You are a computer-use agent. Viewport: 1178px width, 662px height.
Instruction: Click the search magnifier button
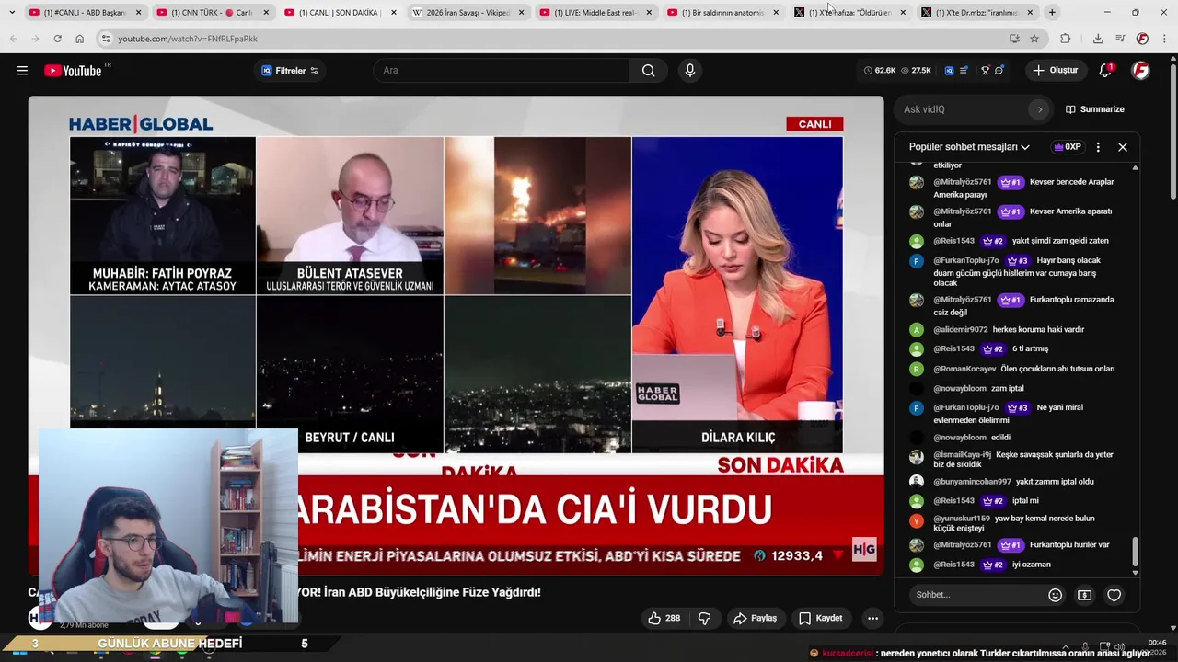tap(649, 71)
